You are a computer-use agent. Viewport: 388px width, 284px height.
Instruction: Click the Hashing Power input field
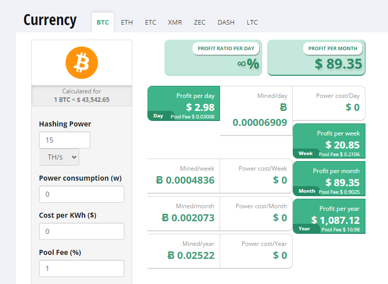(x=65, y=140)
